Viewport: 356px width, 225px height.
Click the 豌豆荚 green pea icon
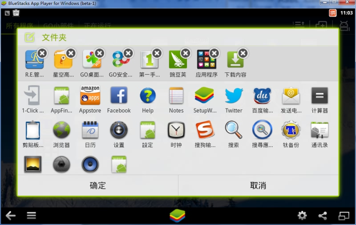tap(178, 60)
